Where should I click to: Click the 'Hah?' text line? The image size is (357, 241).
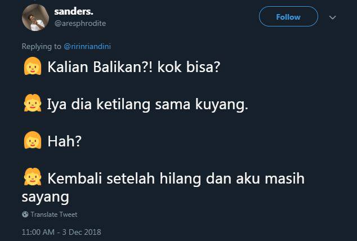pos(64,141)
